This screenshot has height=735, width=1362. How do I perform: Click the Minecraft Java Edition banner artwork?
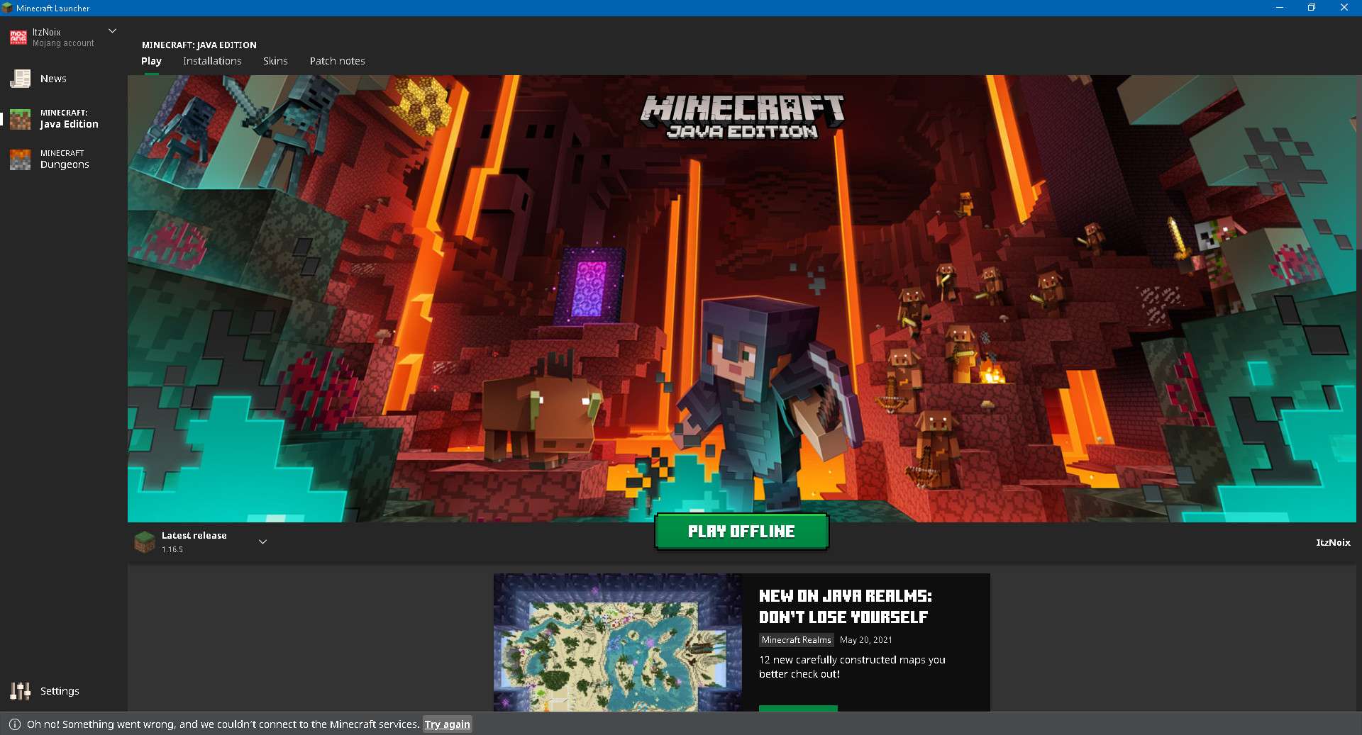pyautogui.click(x=741, y=298)
